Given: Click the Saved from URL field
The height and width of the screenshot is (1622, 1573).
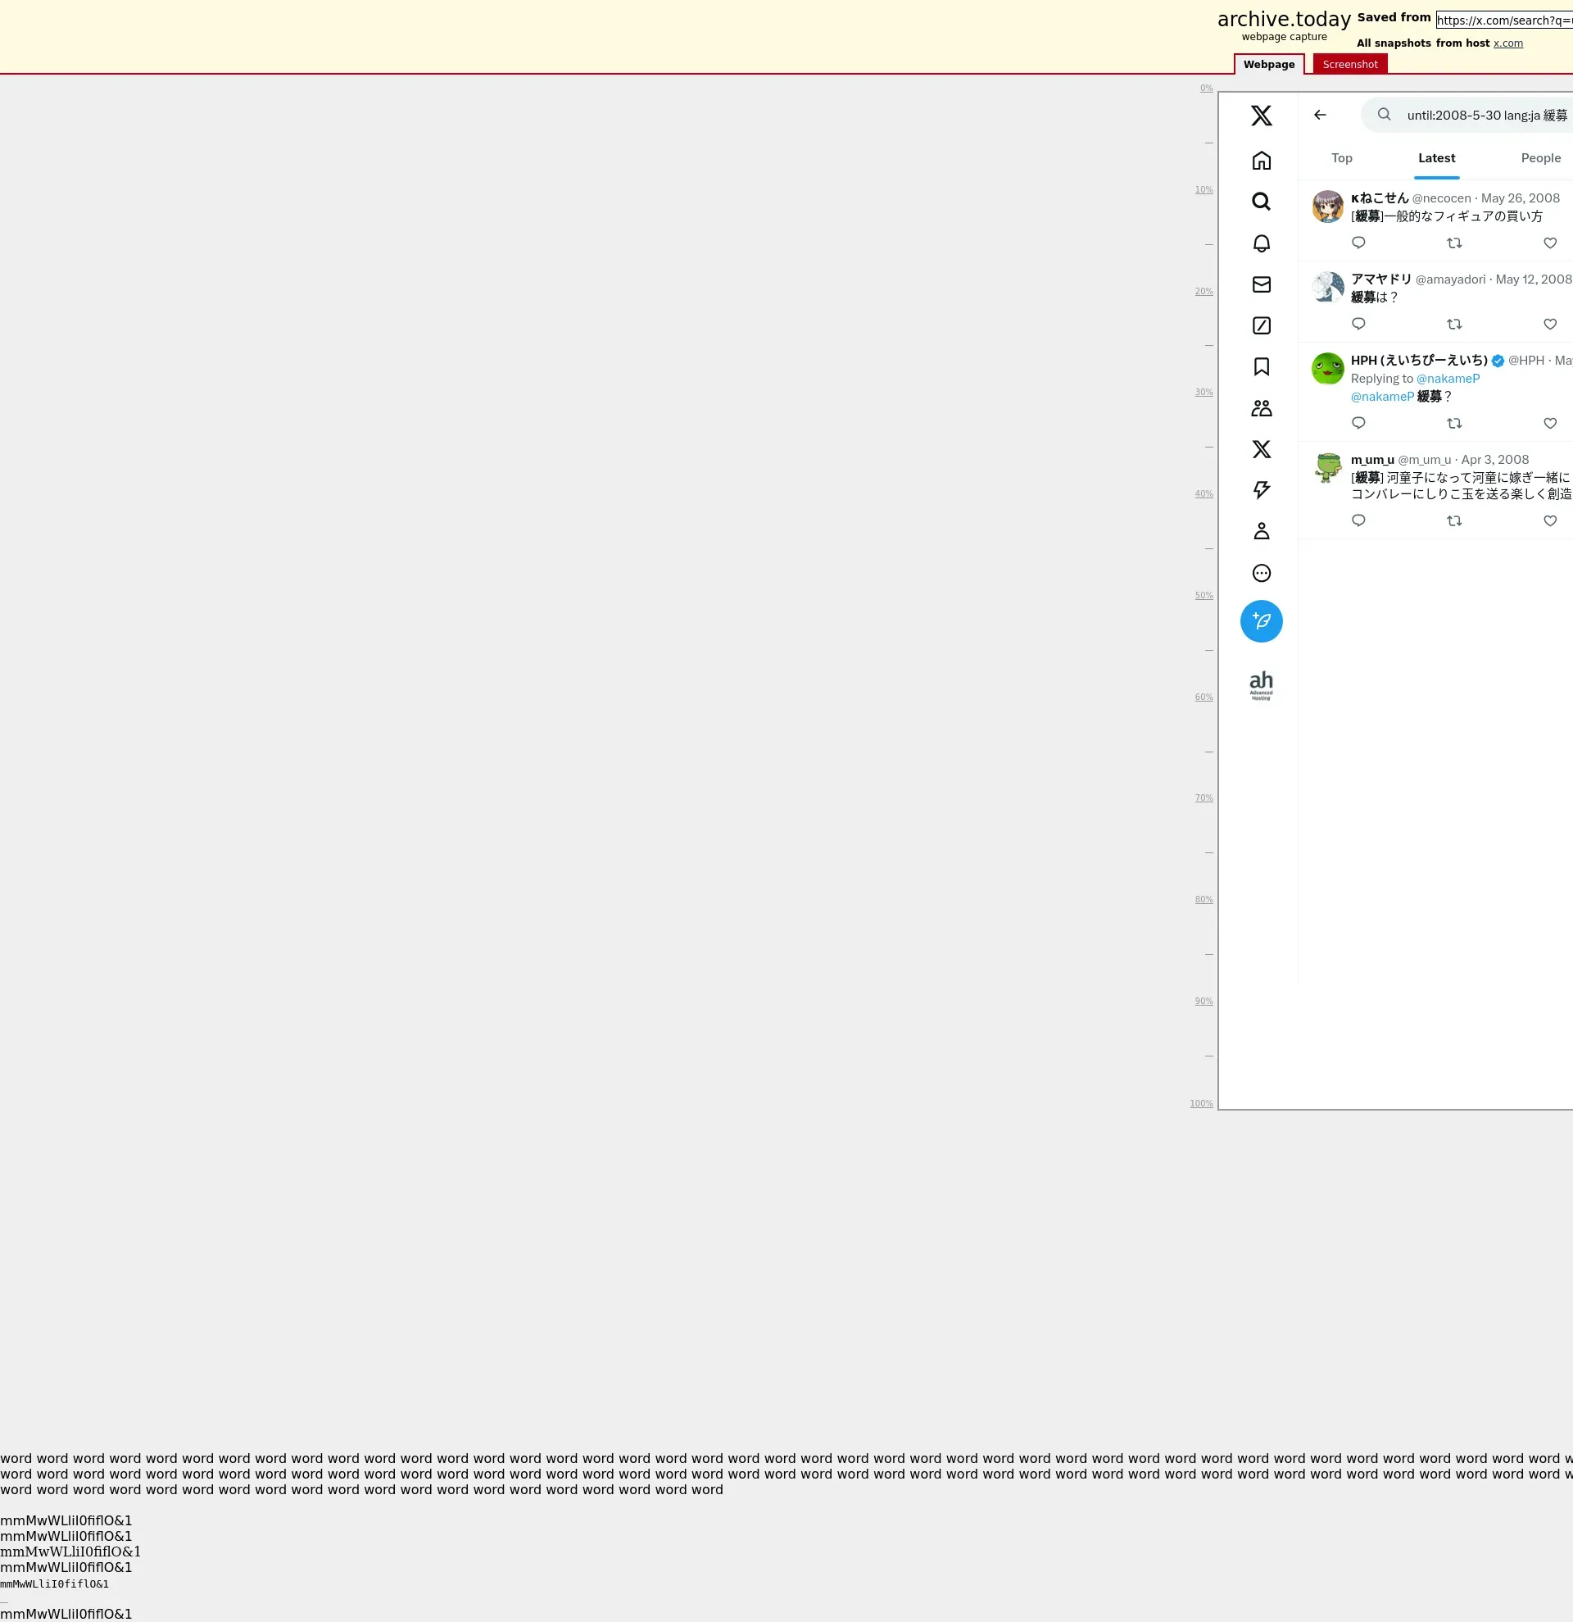Looking at the screenshot, I should point(1503,20).
